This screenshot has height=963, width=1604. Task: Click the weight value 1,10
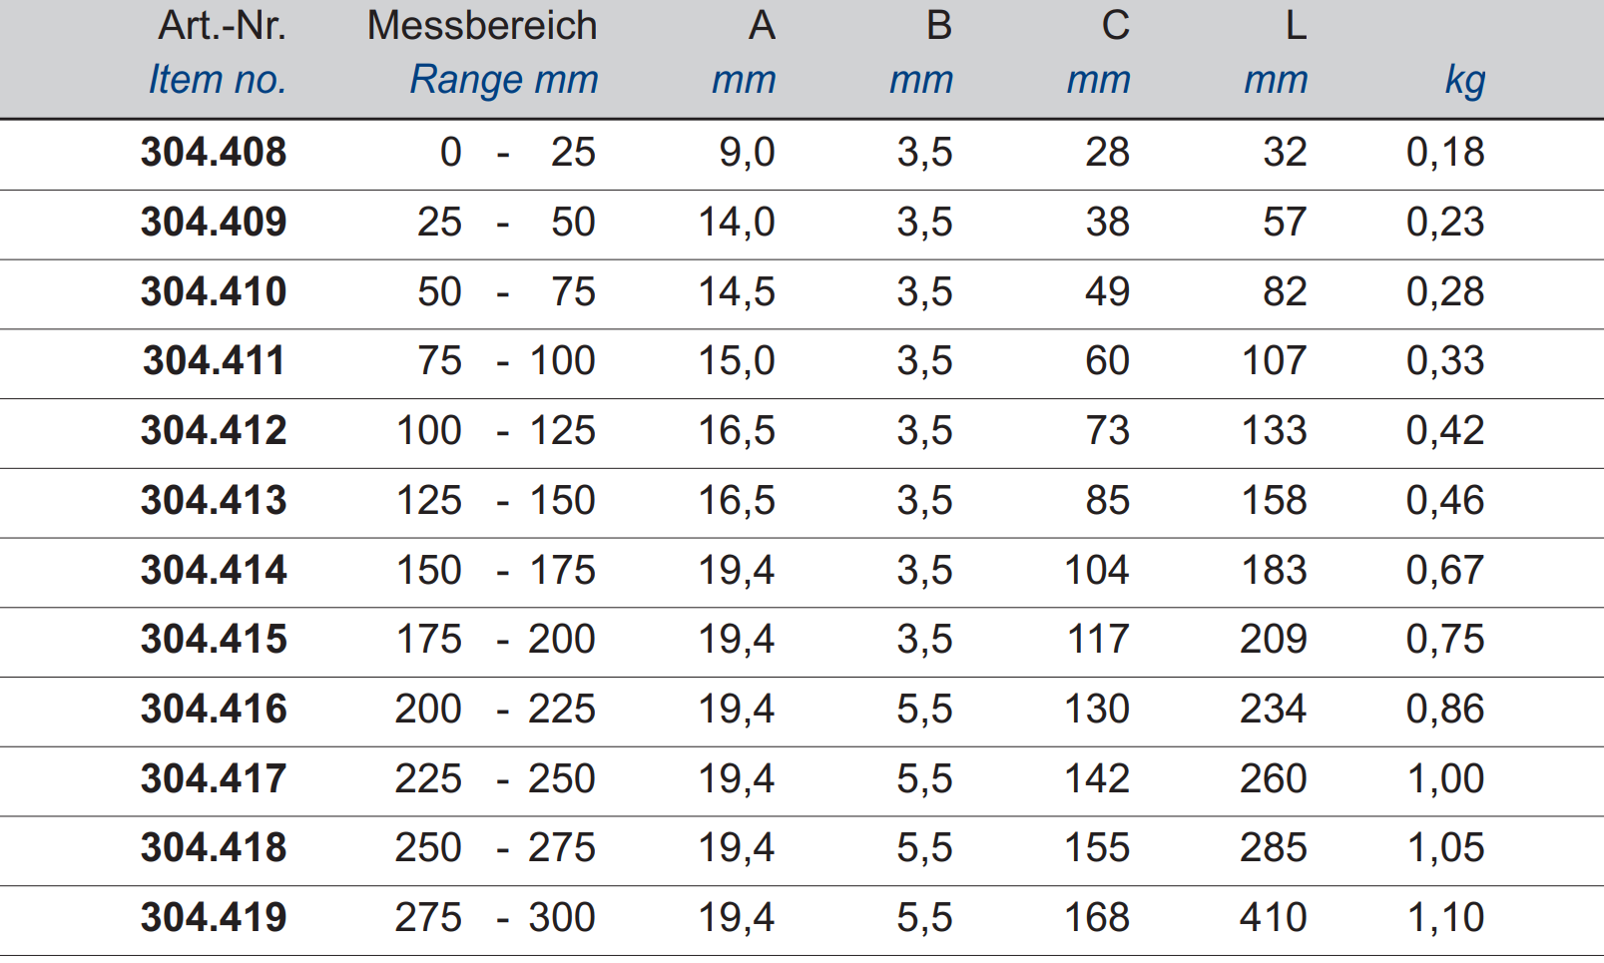pyautogui.click(x=1445, y=918)
